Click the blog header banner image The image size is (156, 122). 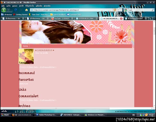tap(77, 32)
